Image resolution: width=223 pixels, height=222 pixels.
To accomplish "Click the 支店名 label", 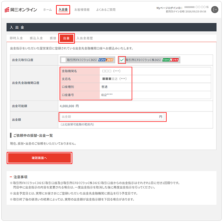I will tap(66, 79).
